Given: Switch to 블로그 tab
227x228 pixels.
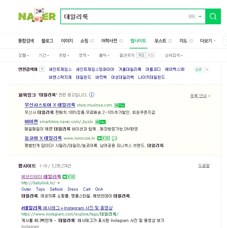Looking at the screenshot, I should tap(47, 41).
